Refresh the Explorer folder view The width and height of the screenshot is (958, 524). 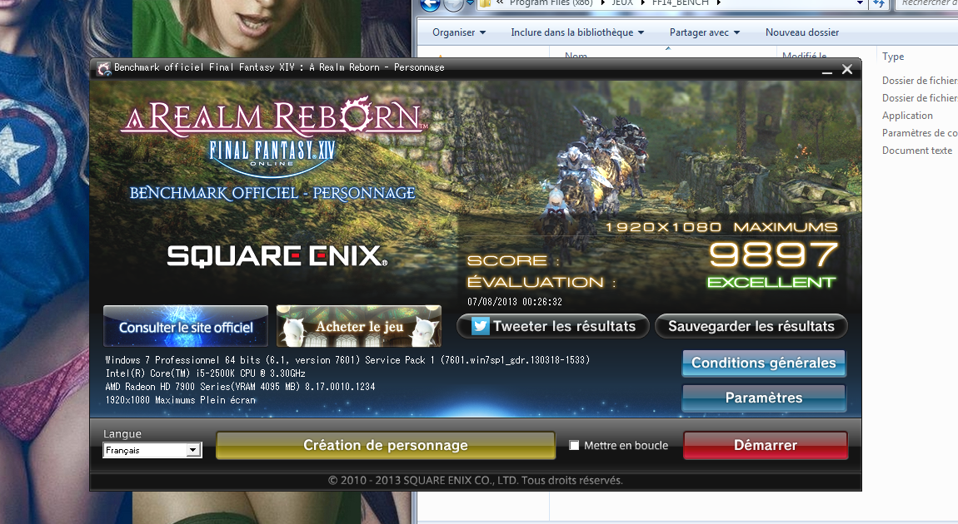pyautogui.click(x=879, y=3)
